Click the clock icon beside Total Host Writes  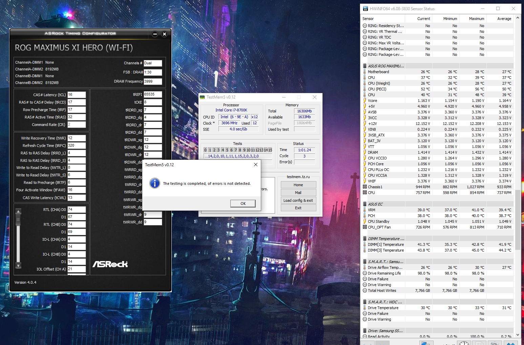pyautogui.click(x=365, y=290)
